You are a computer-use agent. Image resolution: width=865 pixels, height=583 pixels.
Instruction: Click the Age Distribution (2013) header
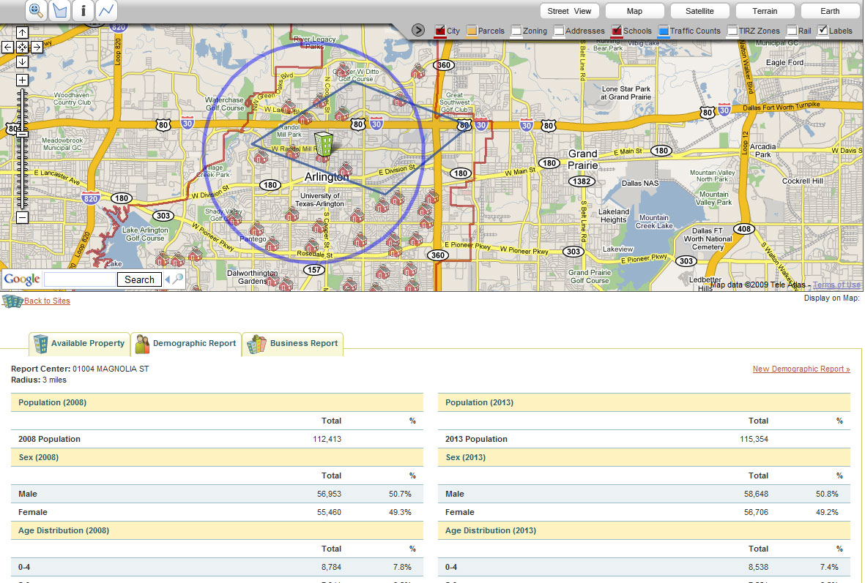pyautogui.click(x=645, y=530)
